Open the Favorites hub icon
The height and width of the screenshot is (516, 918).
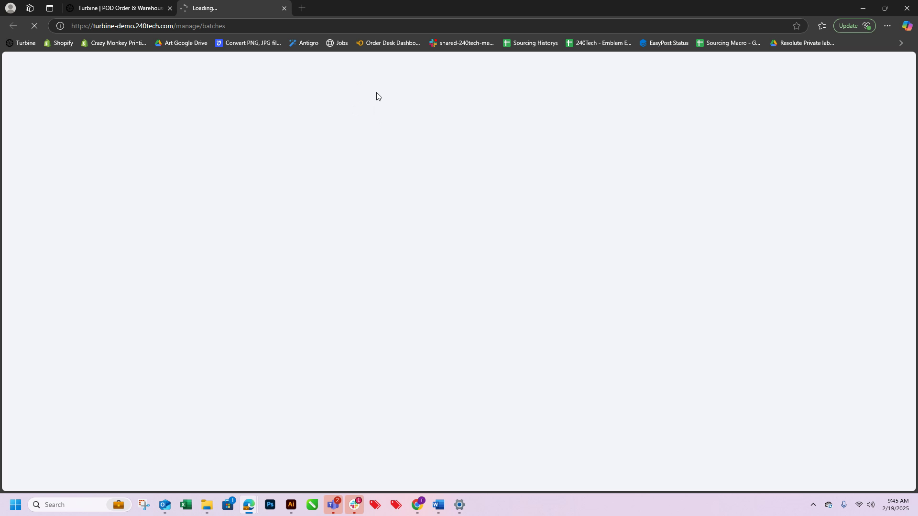pyautogui.click(x=822, y=26)
